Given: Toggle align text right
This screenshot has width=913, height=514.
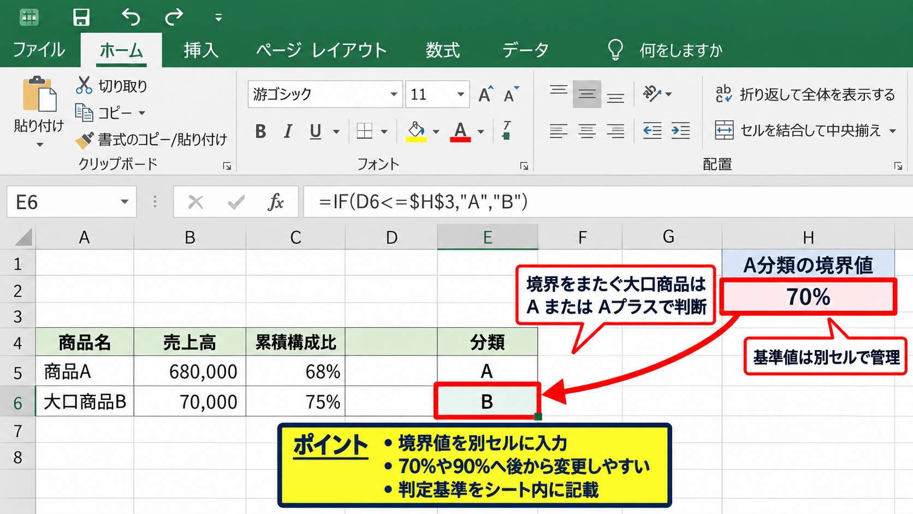Looking at the screenshot, I should 615,131.
